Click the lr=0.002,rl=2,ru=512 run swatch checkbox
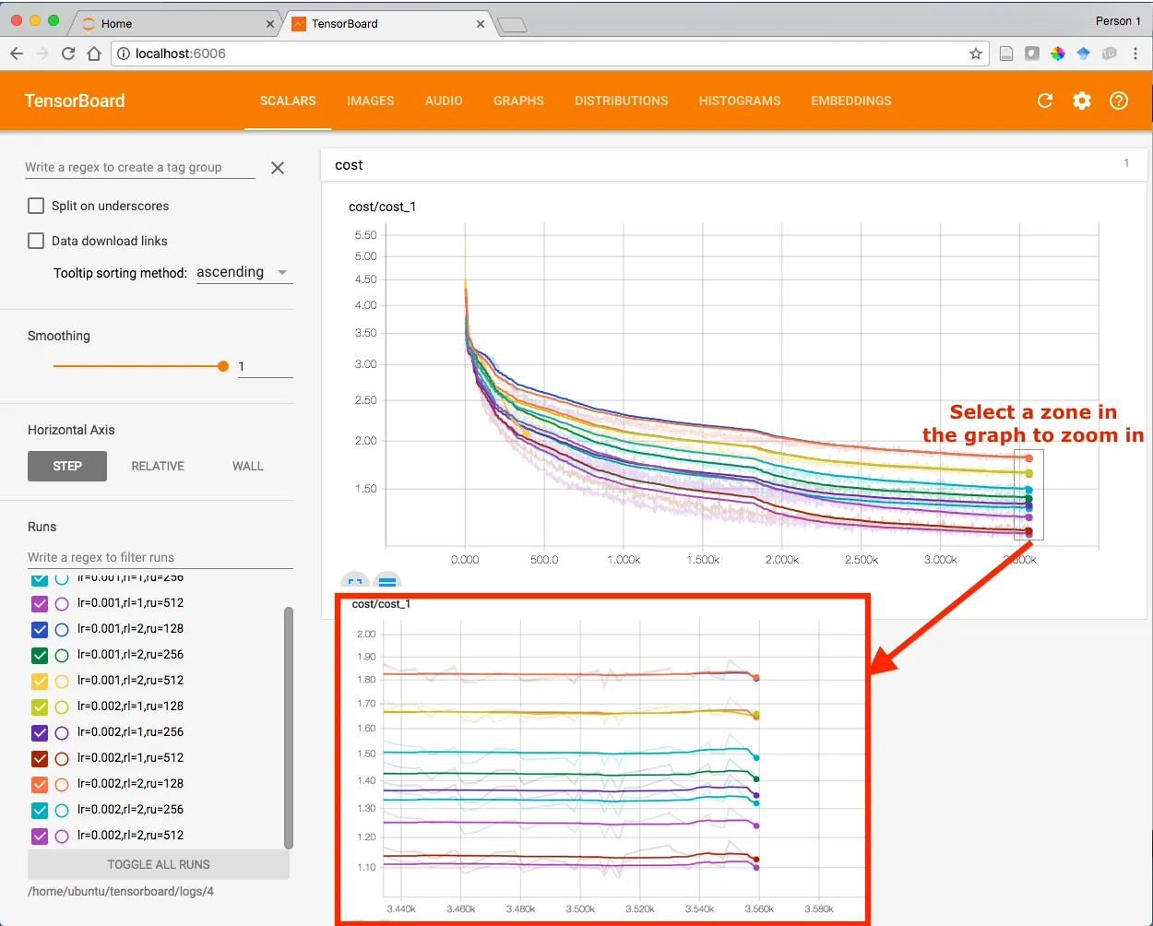Image resolution: width=1153 pixels, height=926 pixels. [40, 836]
